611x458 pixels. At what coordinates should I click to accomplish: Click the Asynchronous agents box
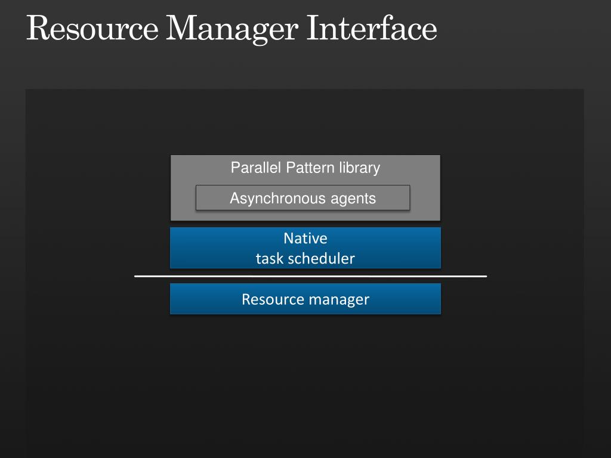[303, 198]
